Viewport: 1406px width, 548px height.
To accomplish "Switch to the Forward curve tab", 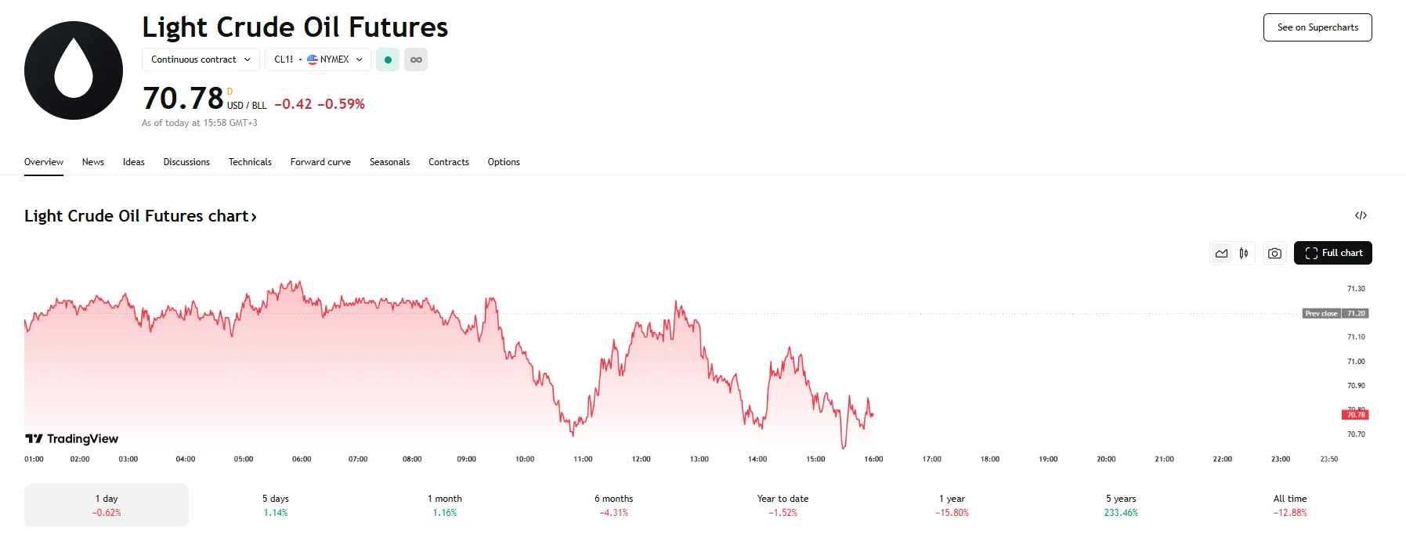I will click(x=320, y=162).
